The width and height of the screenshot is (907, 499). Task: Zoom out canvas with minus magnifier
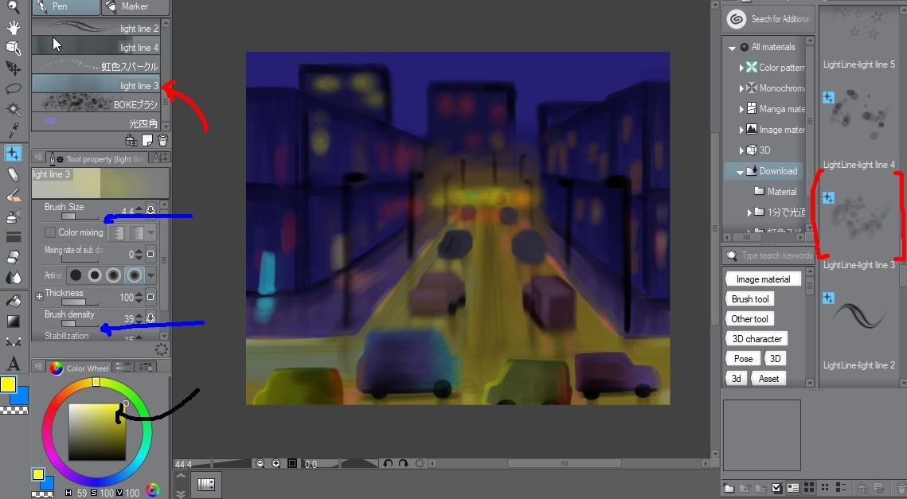click(x=260, y=463)
